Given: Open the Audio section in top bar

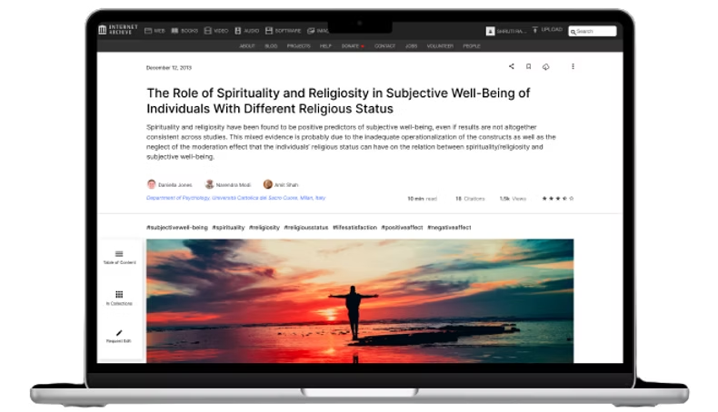Looking at the screenshot, I should (247, 31).
